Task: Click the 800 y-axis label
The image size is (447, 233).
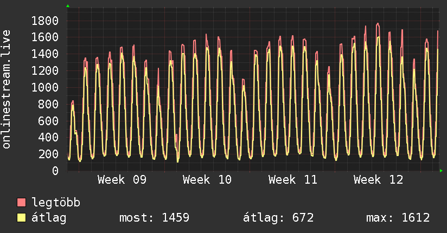Action: 48,104
